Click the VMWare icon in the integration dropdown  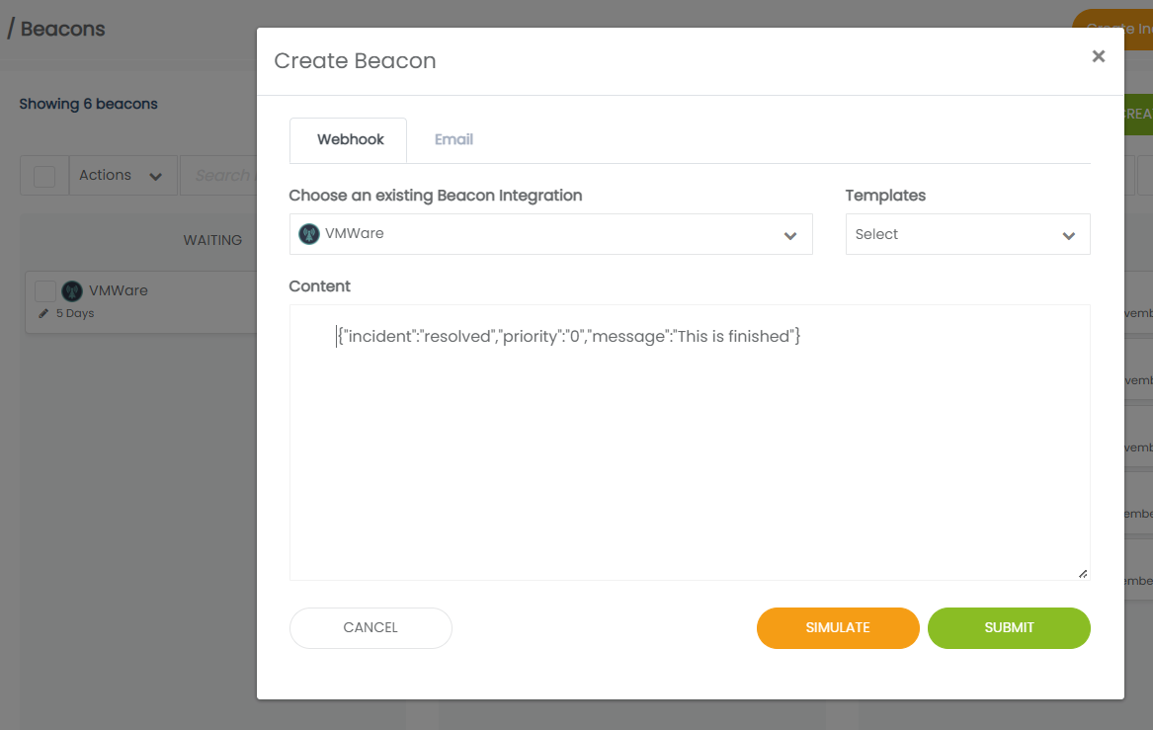pyautogui.click(x=309, y=234)
